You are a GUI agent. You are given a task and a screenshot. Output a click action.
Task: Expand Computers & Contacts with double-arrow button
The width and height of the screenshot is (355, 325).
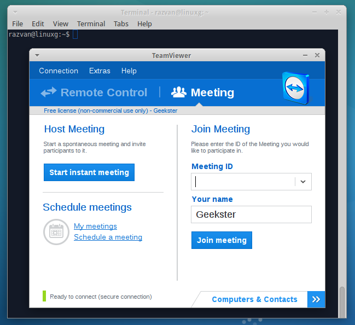click(316, 299)
